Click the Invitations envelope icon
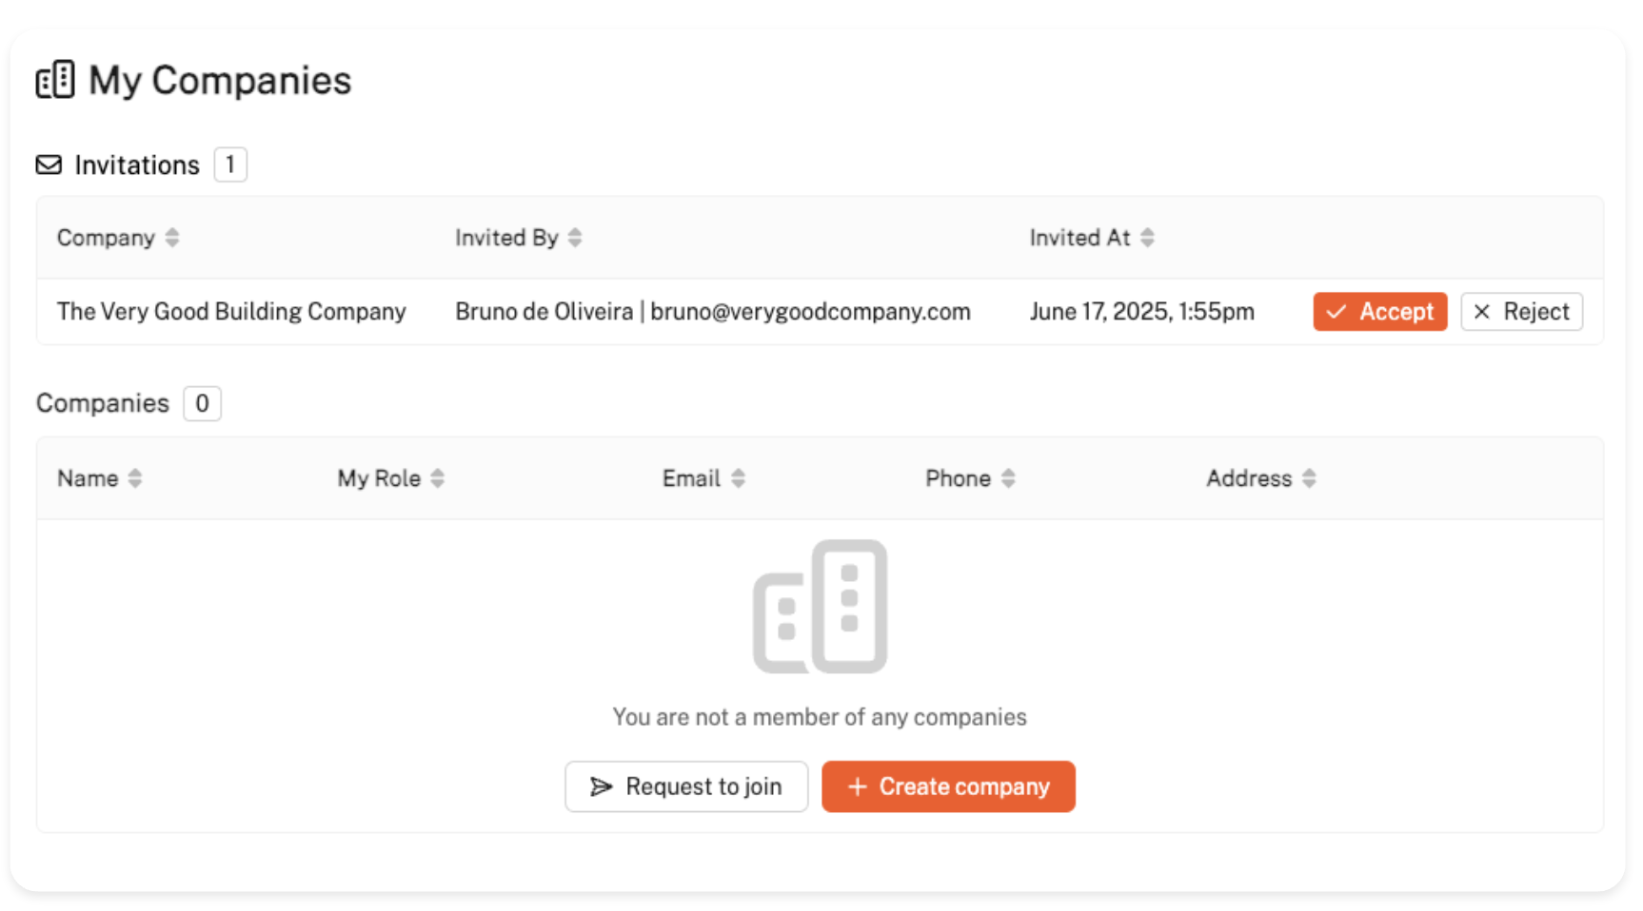The width and height of the screenshot is (1643, 911). [49, 165]
